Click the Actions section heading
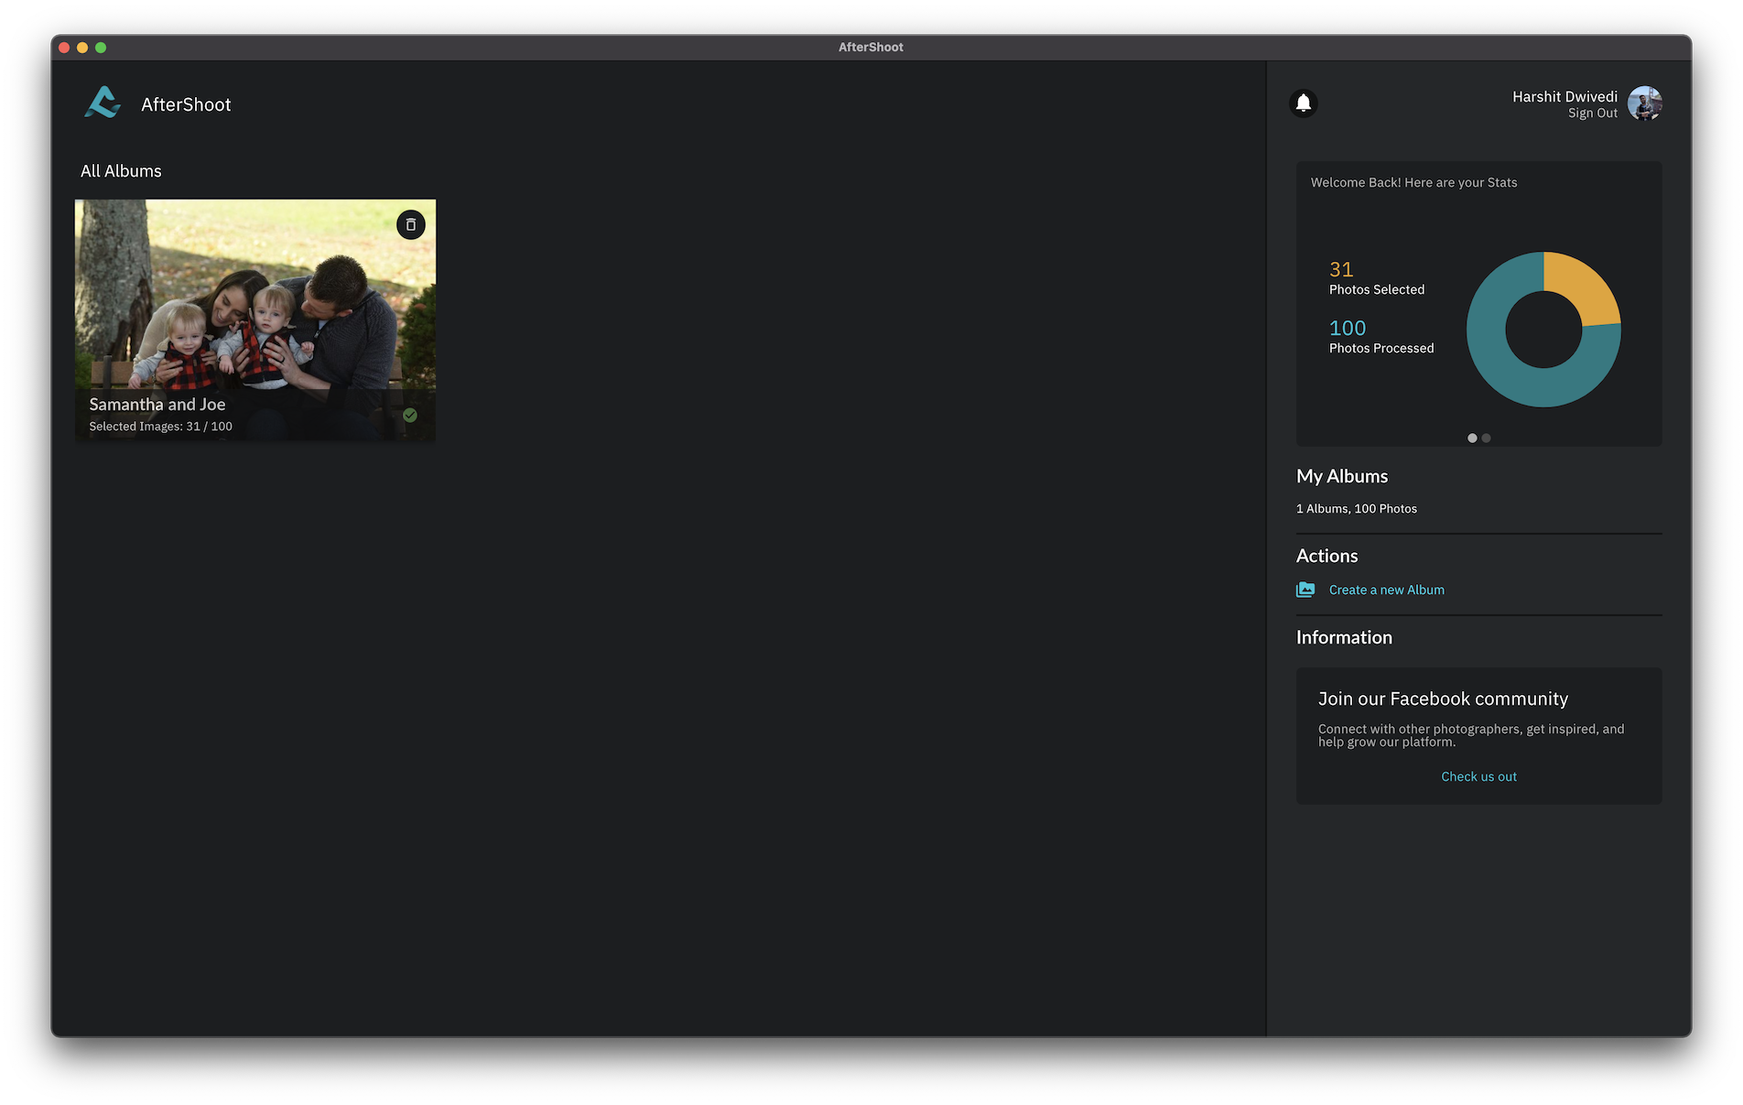1743x1105 pixels. point(1327,556)
